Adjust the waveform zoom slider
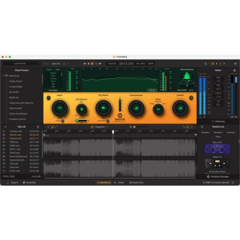The height and width of the screenshot is (240, 240). (x=140, y=127)
